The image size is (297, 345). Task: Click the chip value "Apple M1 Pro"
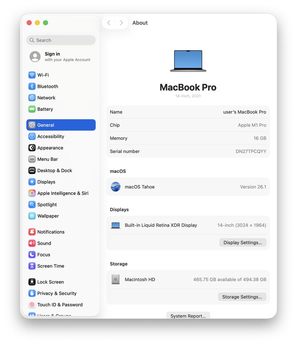tap(252, 125)
